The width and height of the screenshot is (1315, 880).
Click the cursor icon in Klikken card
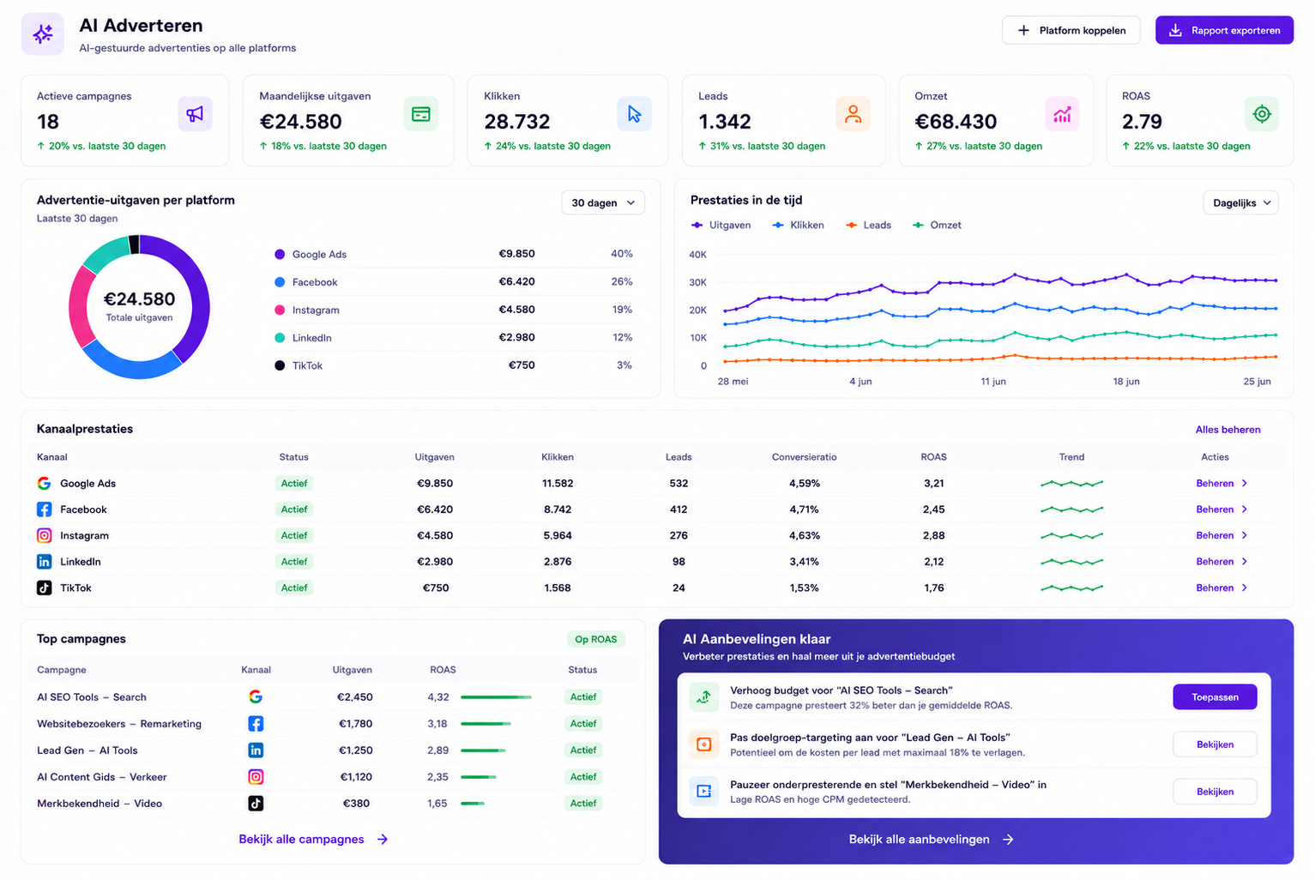click(x=634, y=114)
